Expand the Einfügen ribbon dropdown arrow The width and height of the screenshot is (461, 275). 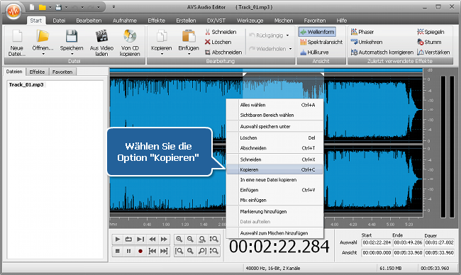click(x=189, y=54)
